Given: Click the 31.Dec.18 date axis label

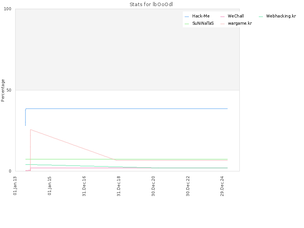Looking at the screenshot, I should tap(119, 186).
